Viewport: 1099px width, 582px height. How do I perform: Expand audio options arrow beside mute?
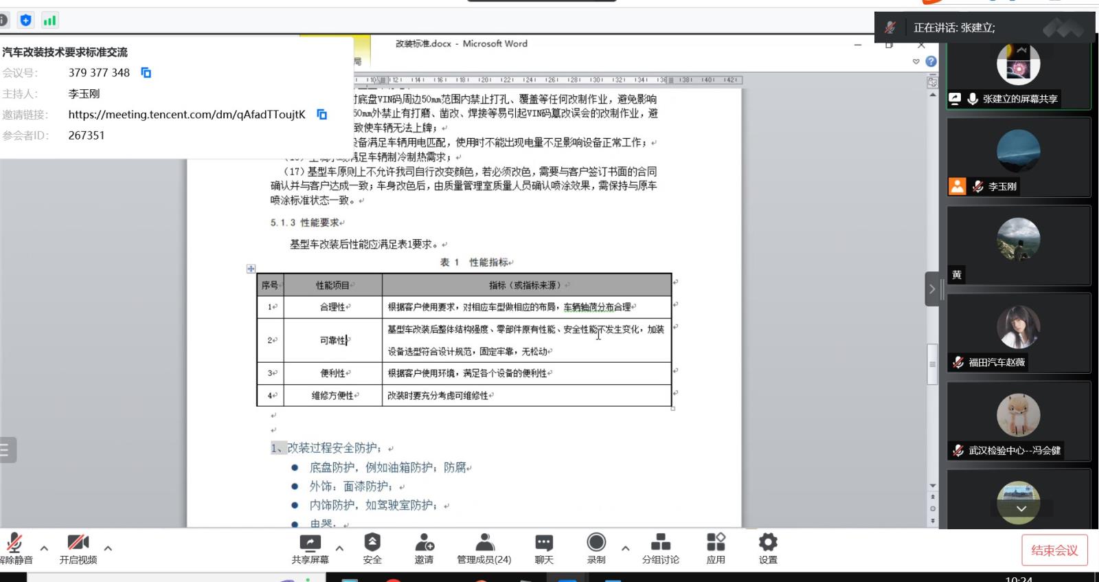[x=44, y=548]
